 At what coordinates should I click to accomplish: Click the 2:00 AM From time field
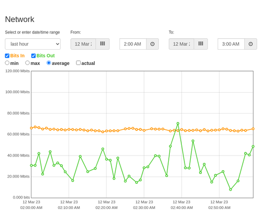tap(133, 44)
